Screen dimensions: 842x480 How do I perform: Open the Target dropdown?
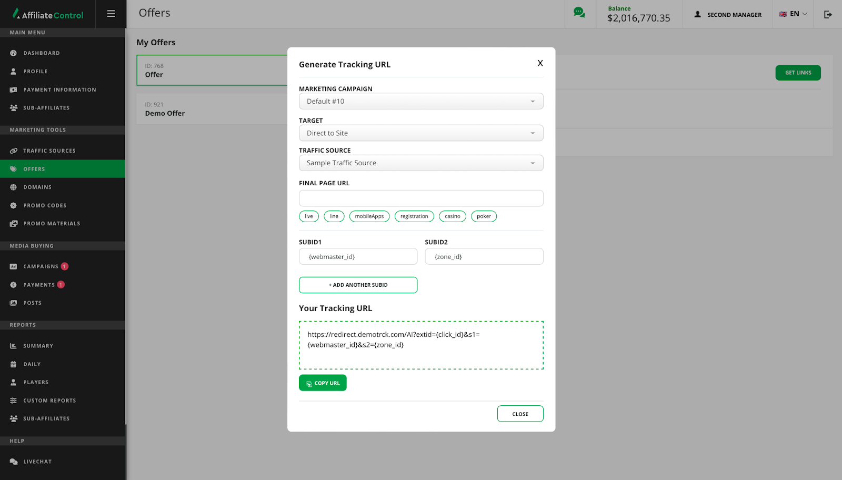click(421, 133)
